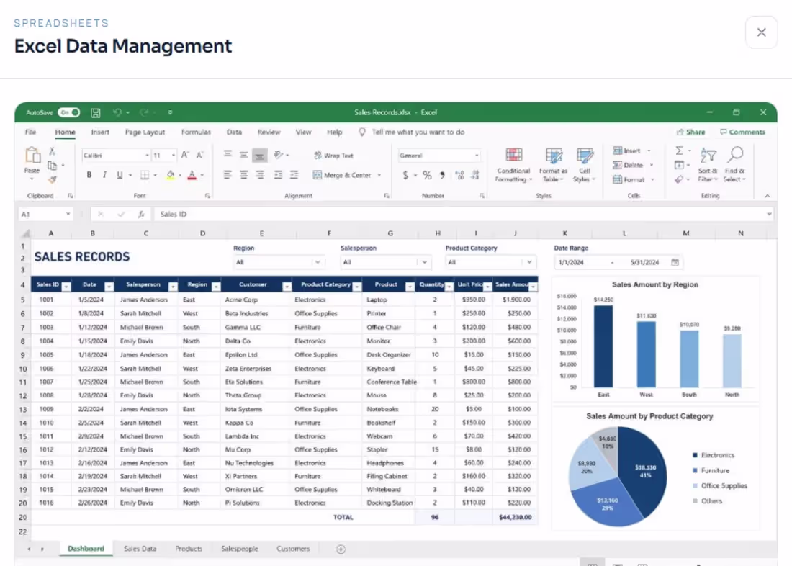Toggle Italic formatting
Screen dimensions: 792x566
104,175
